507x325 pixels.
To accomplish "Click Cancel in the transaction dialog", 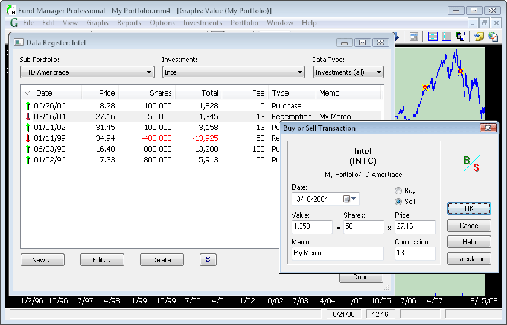I will [469, 225].
